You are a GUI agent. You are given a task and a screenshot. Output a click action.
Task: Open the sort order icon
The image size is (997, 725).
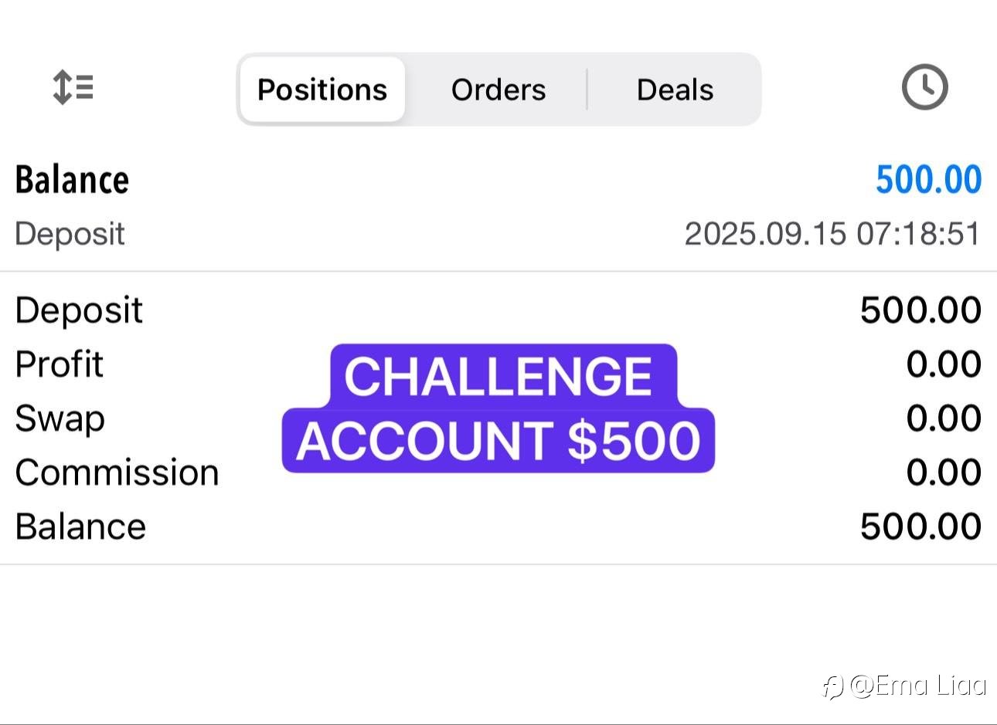click(73, 87)
